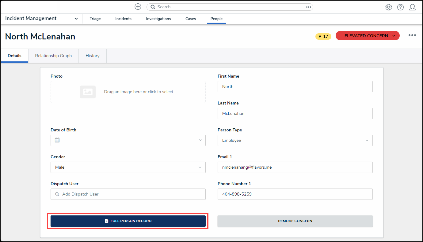Click the Full Person Record button

point(128,221)
